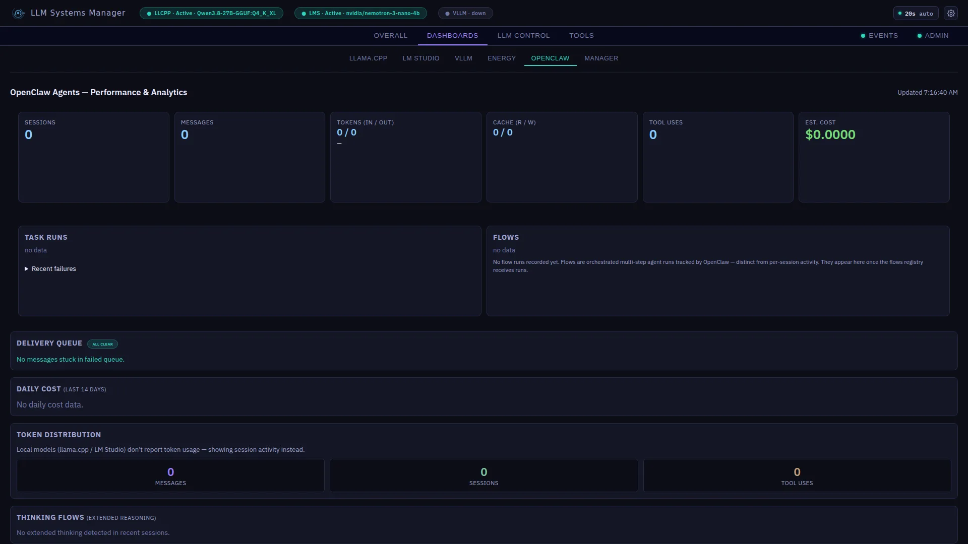Switch to LLAMA.CPP dashboard subtab
Viewport: 968px width, 544px height.
click(368, 58)
